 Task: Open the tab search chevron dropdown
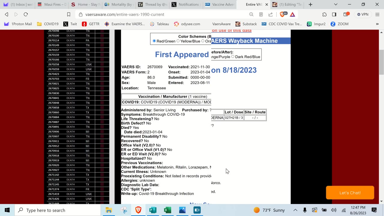[x=336, y=4]
